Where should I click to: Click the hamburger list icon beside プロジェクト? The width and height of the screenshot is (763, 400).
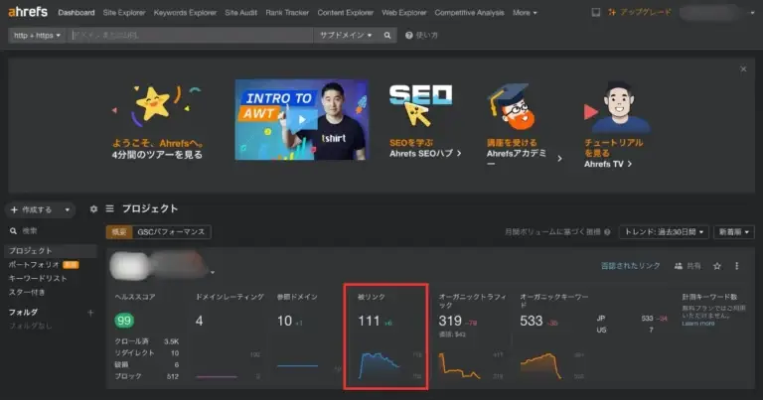pos(109,209)
